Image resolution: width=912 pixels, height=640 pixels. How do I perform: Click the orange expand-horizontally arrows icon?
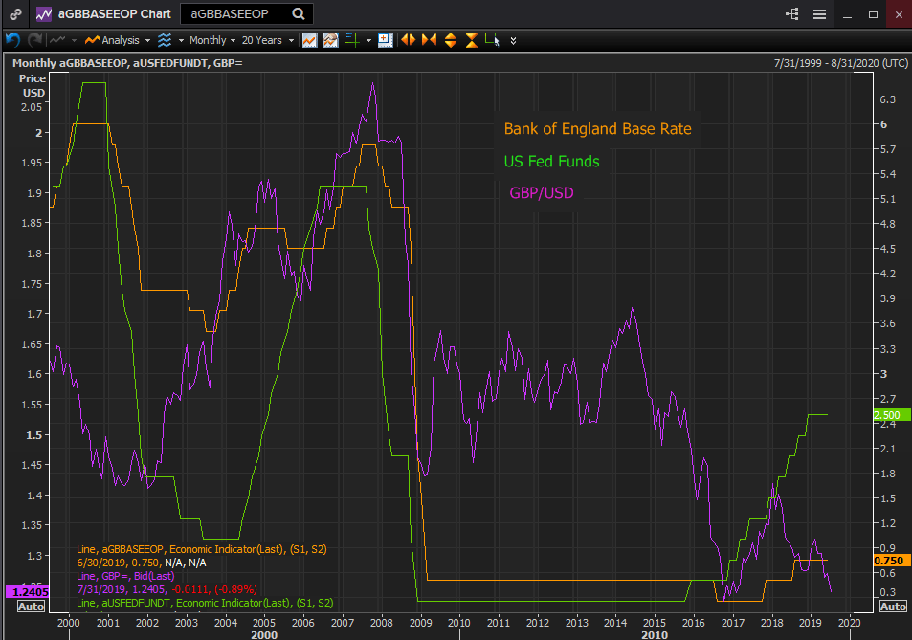408,40
